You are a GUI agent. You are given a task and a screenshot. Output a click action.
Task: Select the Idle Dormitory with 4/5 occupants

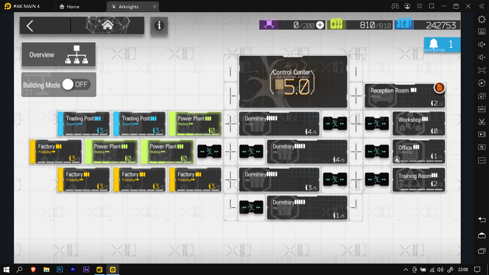pyautogui.click(x=307, y=151)
